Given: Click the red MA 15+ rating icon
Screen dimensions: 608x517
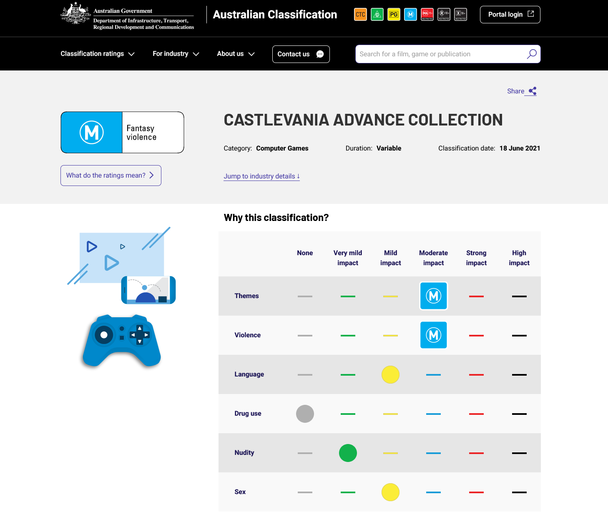Looking at the screenshot, I should [x=427, y=15].
